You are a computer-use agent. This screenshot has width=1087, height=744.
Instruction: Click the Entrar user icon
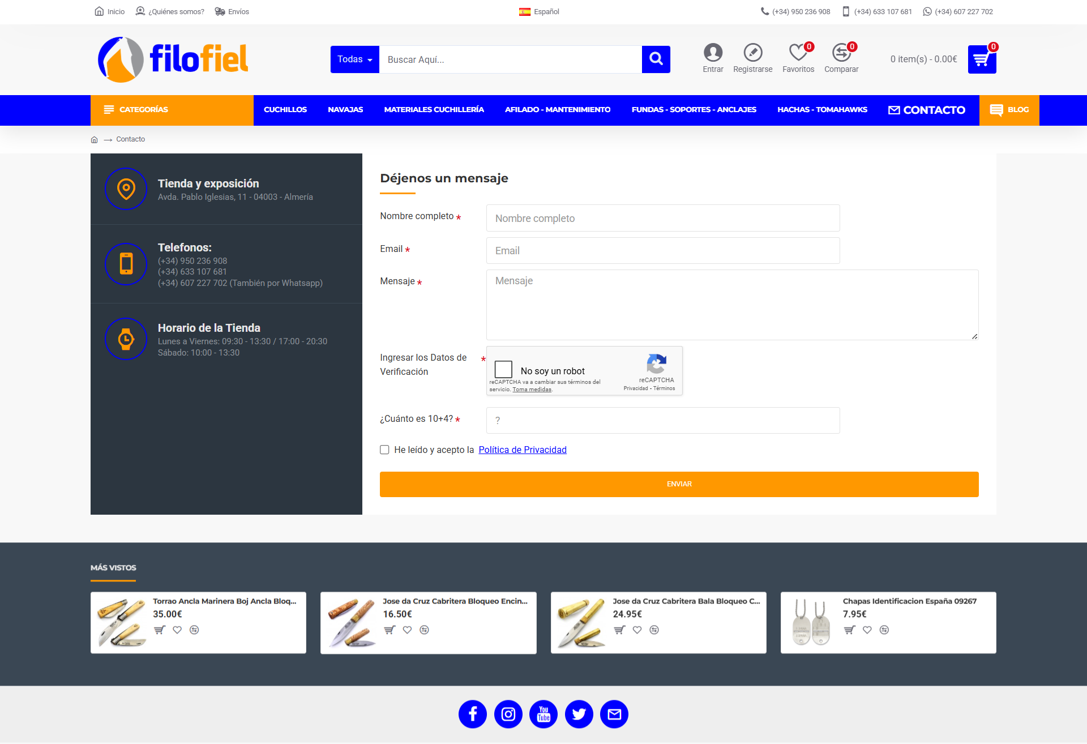point(713,53)
